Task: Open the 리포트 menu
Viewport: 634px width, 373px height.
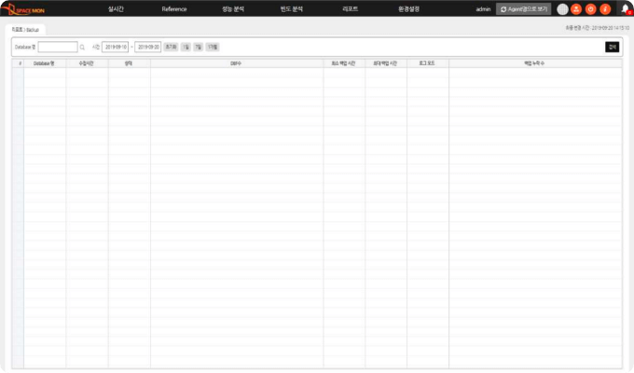Action: tap(351, 9)
